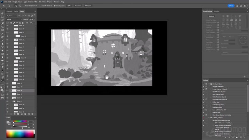Open the Image menu
The width and height of the screenshot is (249, 140).
pos(15,2)
